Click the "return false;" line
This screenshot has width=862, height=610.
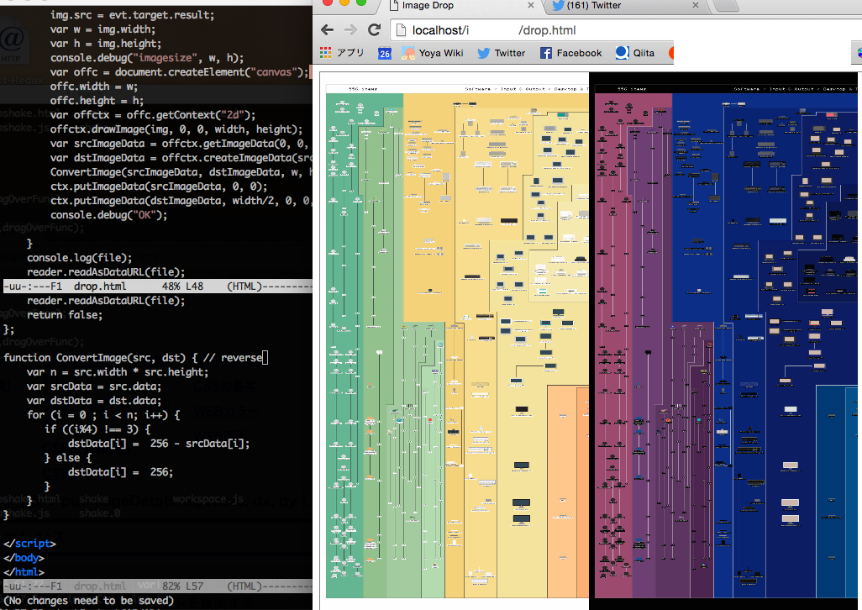[65, 315]
